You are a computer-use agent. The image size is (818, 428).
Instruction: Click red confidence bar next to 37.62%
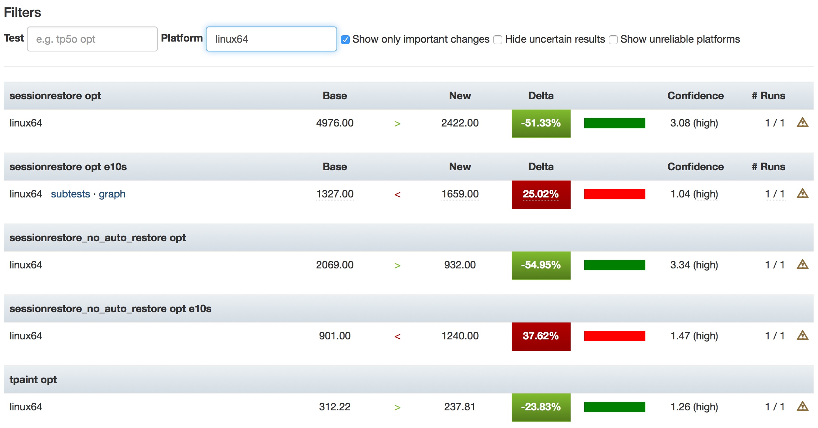point(614,336)
